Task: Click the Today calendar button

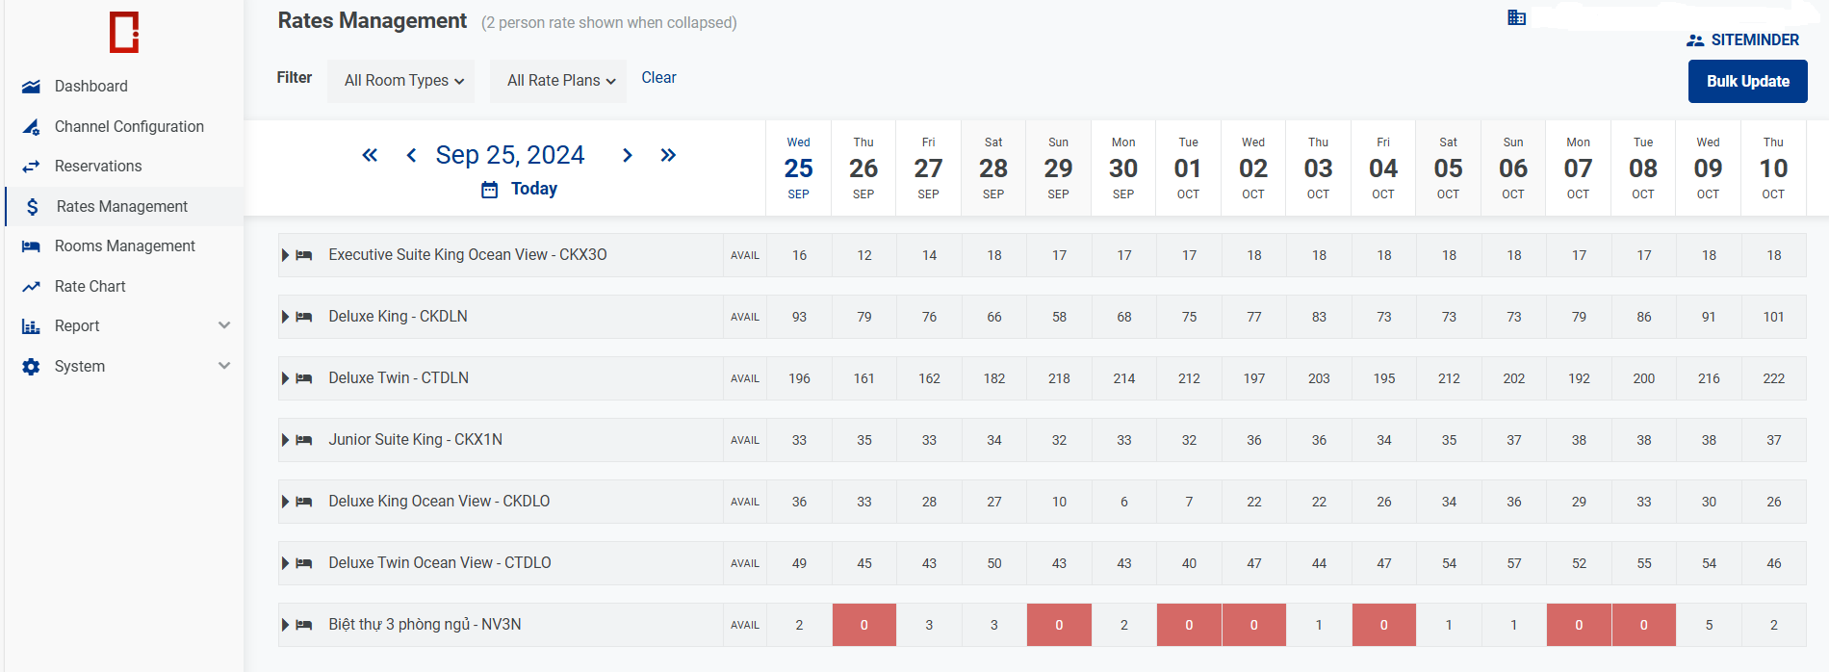Action: tap(520, 189)
